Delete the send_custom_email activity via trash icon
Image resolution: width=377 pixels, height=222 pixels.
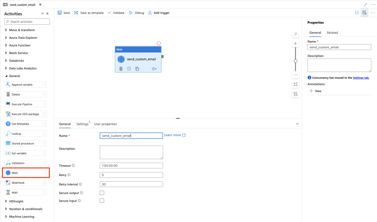click(121, 69)
